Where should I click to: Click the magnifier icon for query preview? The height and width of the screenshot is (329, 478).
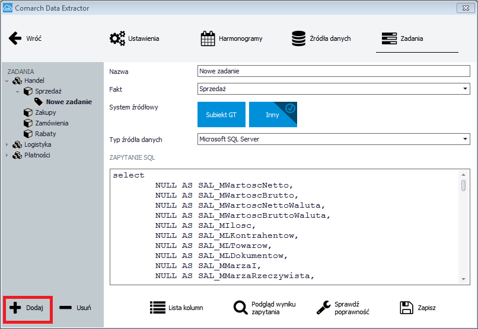pyautogui.click(x=241, y=308)
